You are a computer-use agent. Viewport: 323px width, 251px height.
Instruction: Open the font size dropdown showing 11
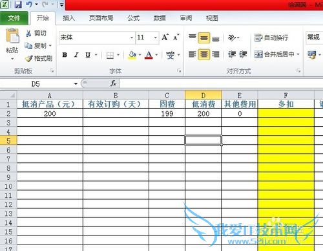(155, 38)
